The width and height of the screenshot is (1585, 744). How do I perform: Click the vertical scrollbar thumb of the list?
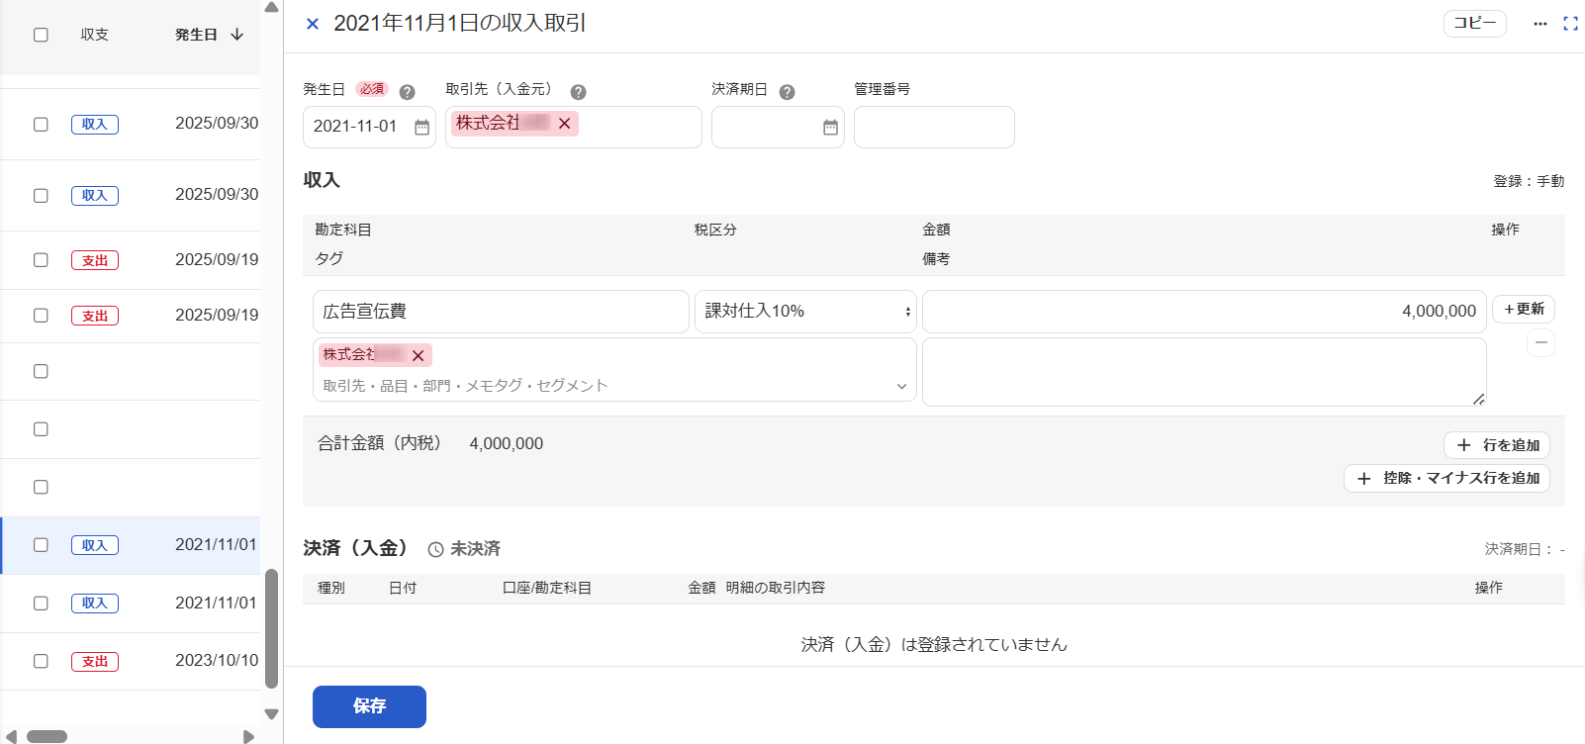coord(271,628)
